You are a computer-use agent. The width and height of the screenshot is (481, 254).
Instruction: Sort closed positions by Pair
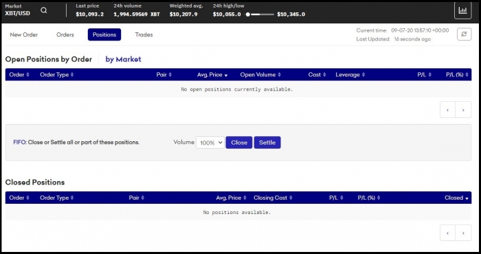pyautogui.click(x=136, y=198)
